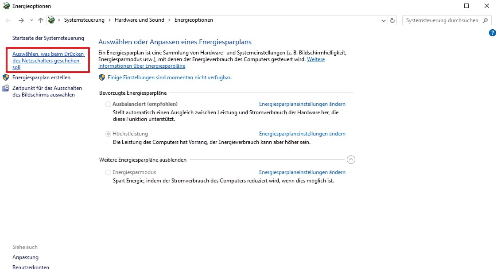Click Bevorzugte Energiesparpläne section label
497x279 pixels.
[133, 93]
